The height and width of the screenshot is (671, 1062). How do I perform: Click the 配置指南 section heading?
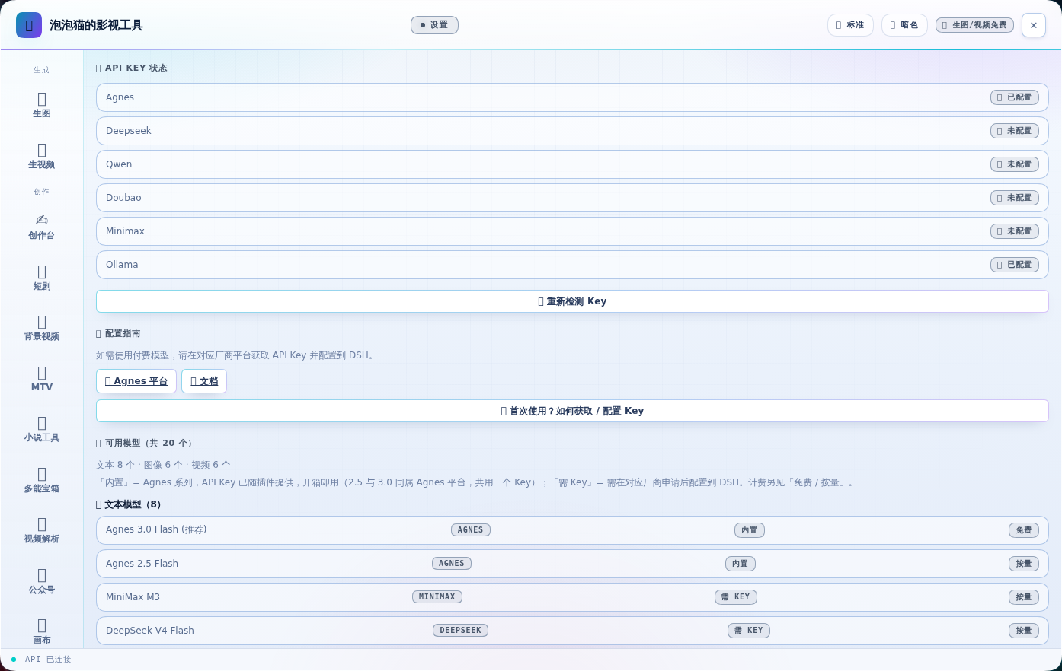point(118,333)
